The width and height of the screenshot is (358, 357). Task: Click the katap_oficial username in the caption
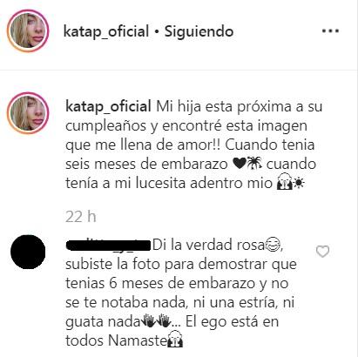tap(108, 107)
